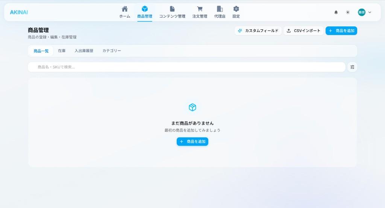This screenshot has height=208, width=385.
Task: Click the 商品の登録・編集・在庫管理 subtitle
Action: pyautogui.click(x=52, y=37)
